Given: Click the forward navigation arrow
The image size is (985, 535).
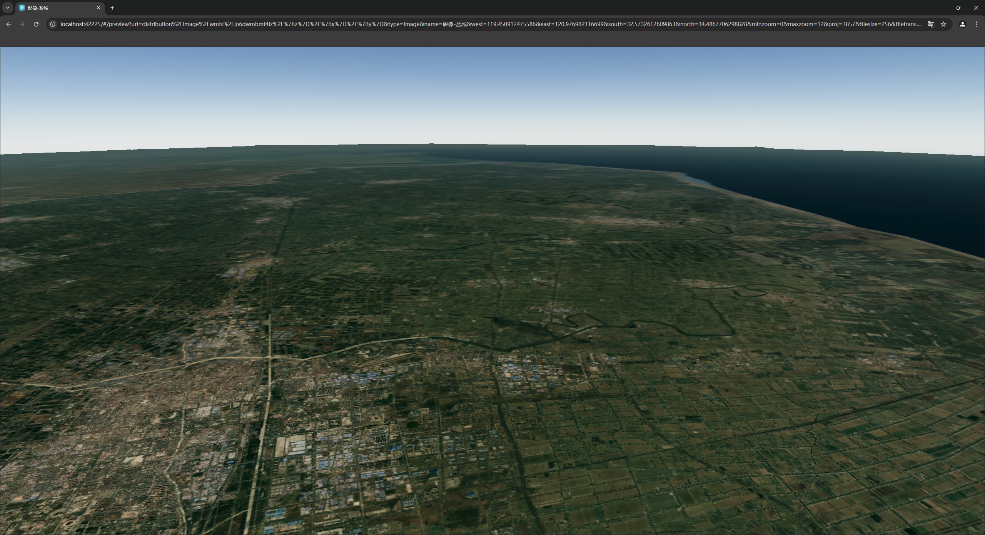Looking at the screenshot, I should (x=22, y=24).
